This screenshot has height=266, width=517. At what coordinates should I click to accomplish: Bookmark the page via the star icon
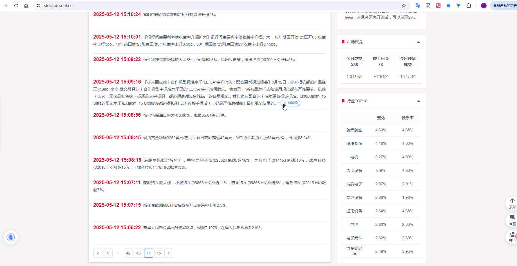click(x=404, y=5)
